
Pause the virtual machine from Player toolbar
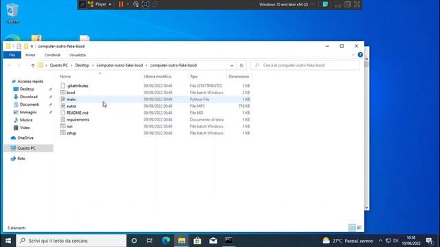[121, 4]
